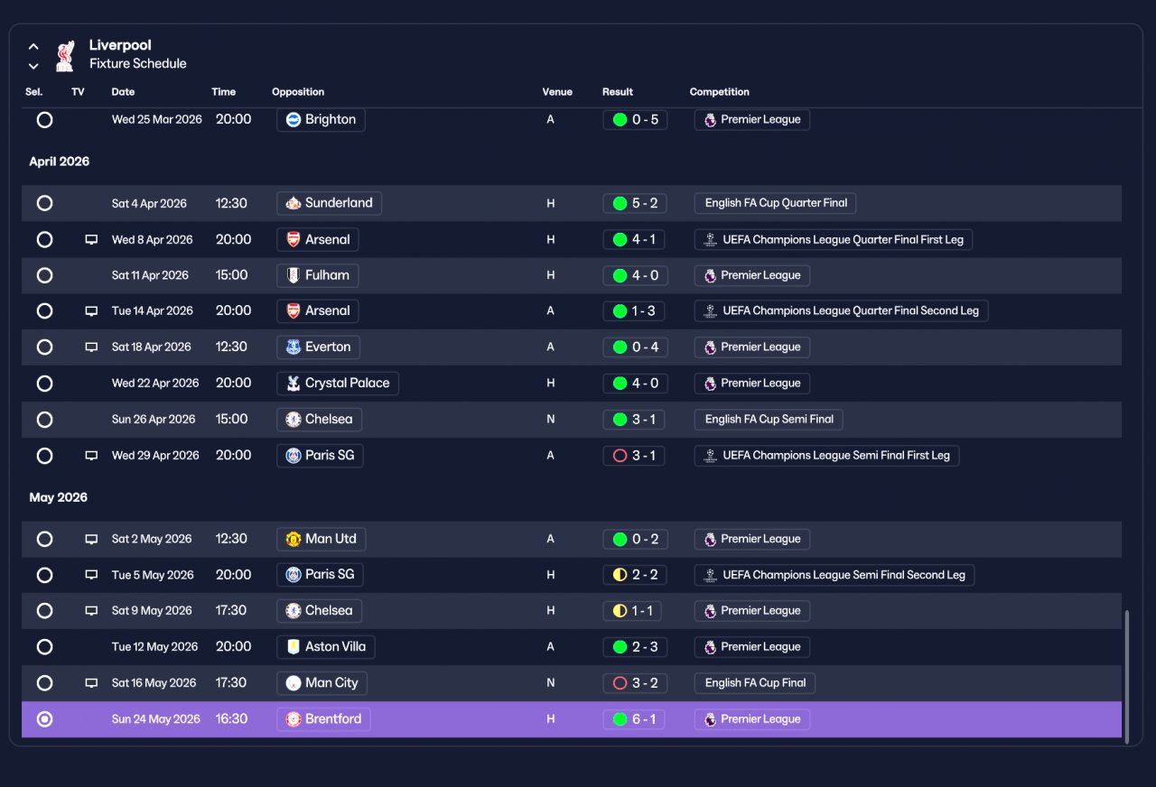Open the Brentford 6 - 1 result
The height and width of the screenshot is (787, 1156).
635,719
